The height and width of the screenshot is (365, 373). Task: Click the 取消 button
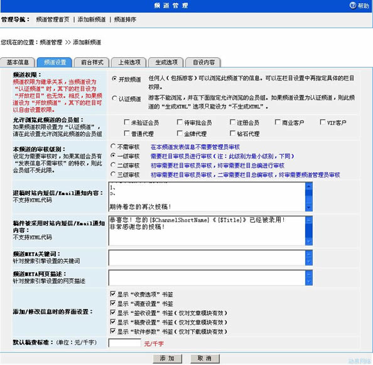click(205, 358)
